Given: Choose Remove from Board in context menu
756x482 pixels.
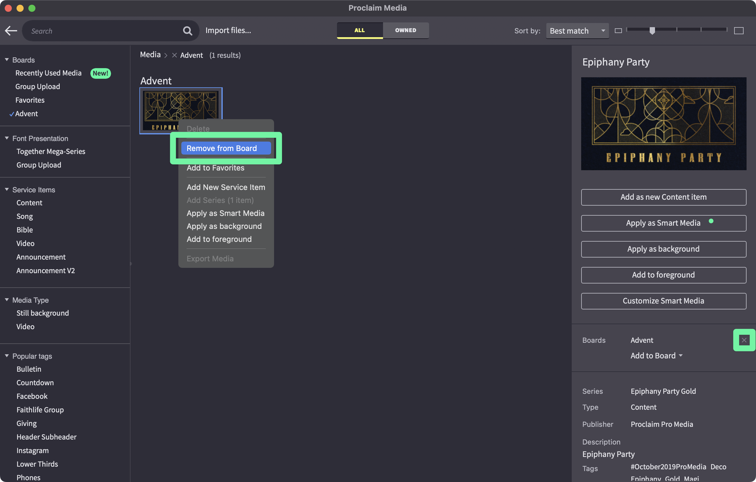Looking at the screenshot, I should pos(226,148).
